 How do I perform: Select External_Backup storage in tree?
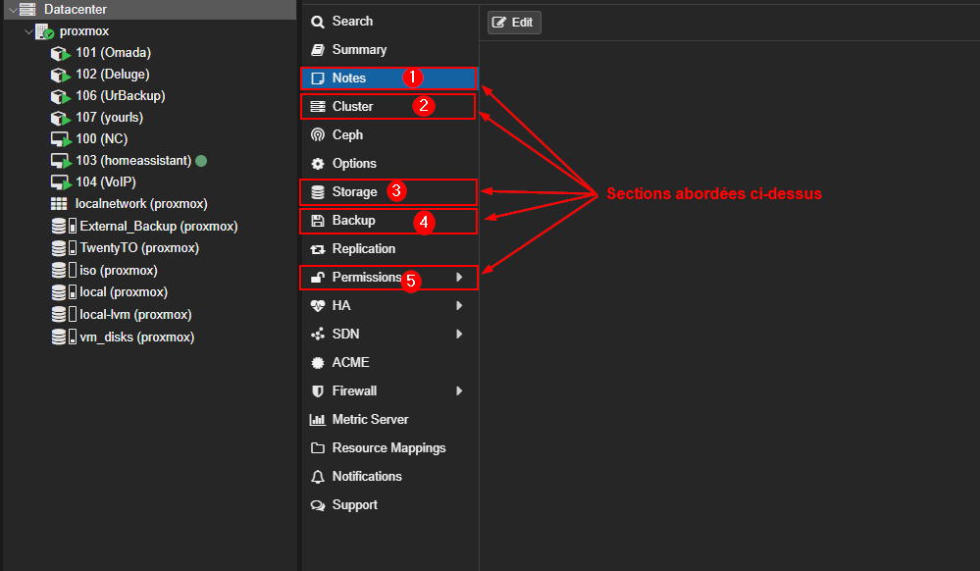158,226
